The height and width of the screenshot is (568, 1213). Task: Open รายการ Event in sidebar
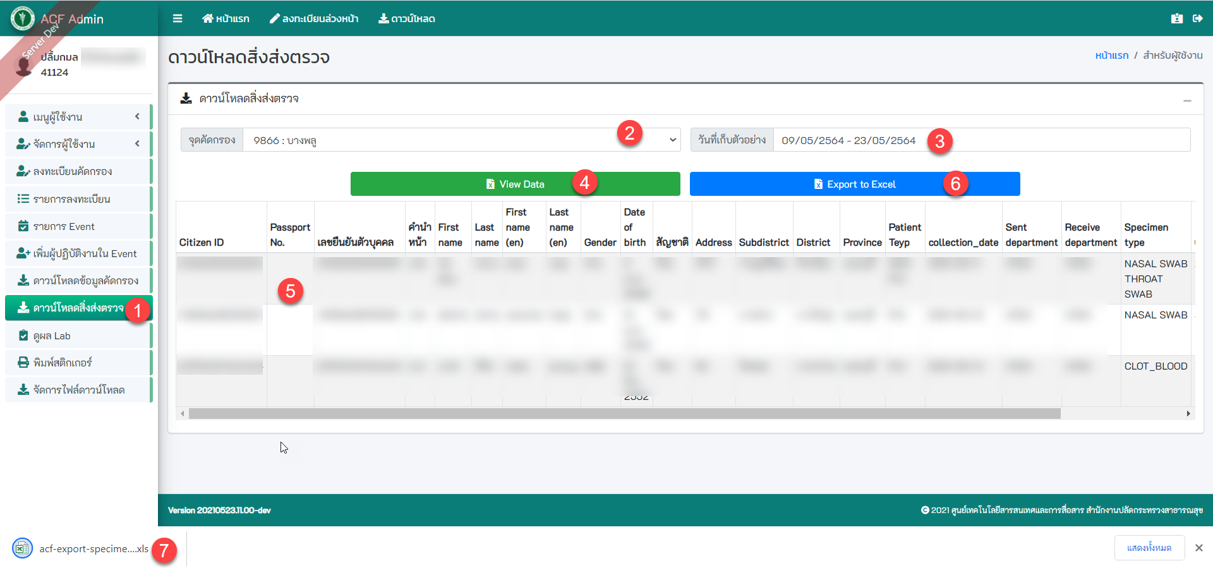pos(63,226)
